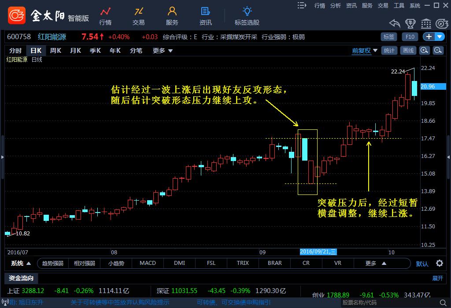Zoom out the chart with magnifier-minus icon

click(x=438, y=50)
